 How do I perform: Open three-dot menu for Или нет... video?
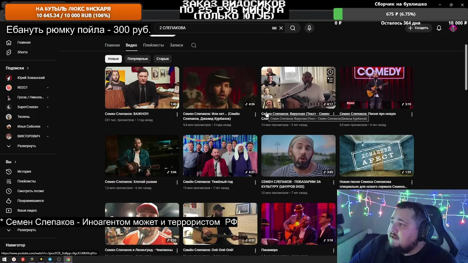255,115
